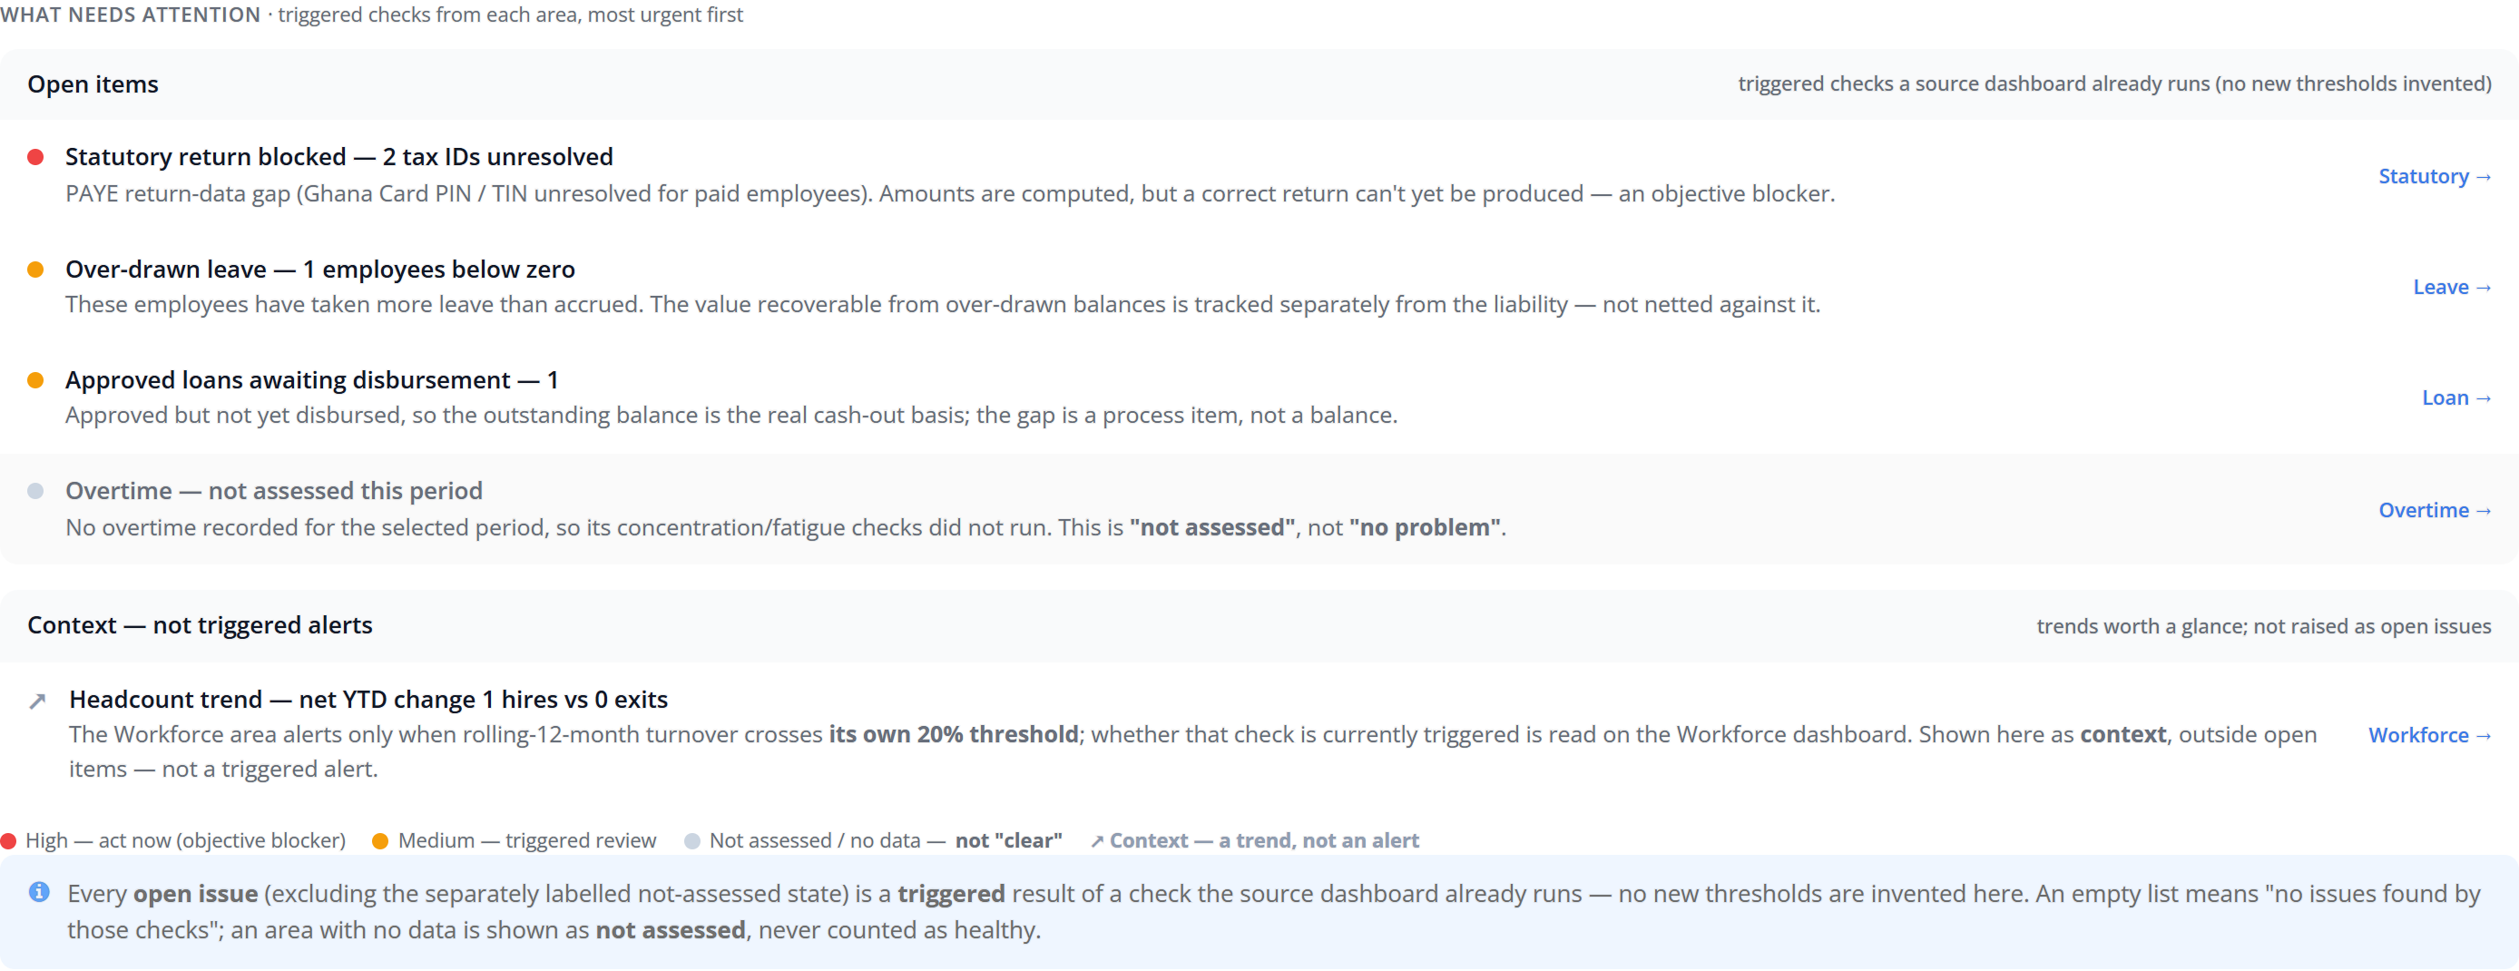Click the red High legend dot
This screenshot has height=971, width=2519.
coord(9,841)
